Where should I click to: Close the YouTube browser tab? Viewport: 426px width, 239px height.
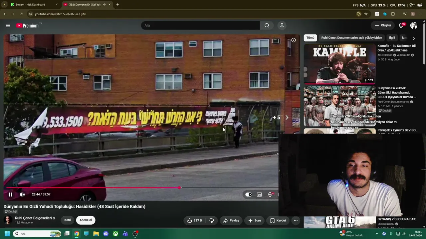coord(109,5)
